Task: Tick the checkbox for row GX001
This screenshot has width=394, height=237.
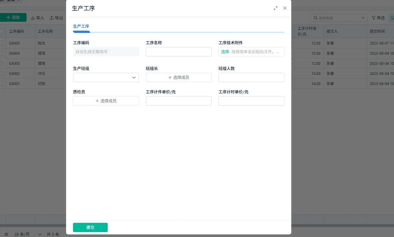Action: [x=1, y=84]
